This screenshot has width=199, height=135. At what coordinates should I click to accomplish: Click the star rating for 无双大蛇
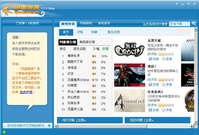[166, 54]
